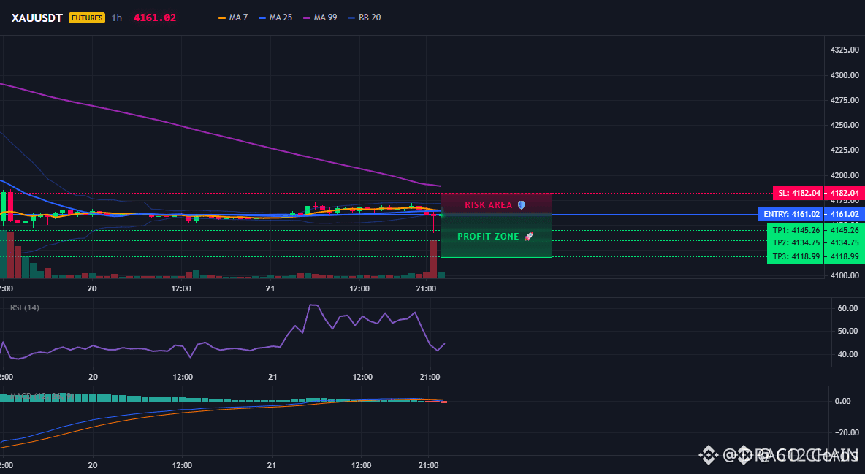Screen dimensions: 865x474
Task: Click the RISK AREA label
Action: tap(488, 205)
